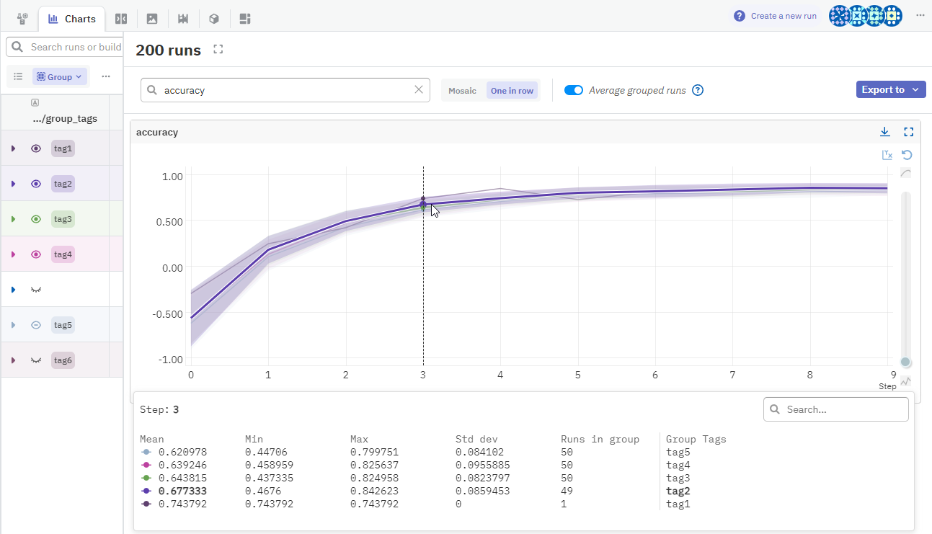The height and width of the screenshot is (534, 932).
Task: Open the Group dropdown
Action: coord(60,76)
